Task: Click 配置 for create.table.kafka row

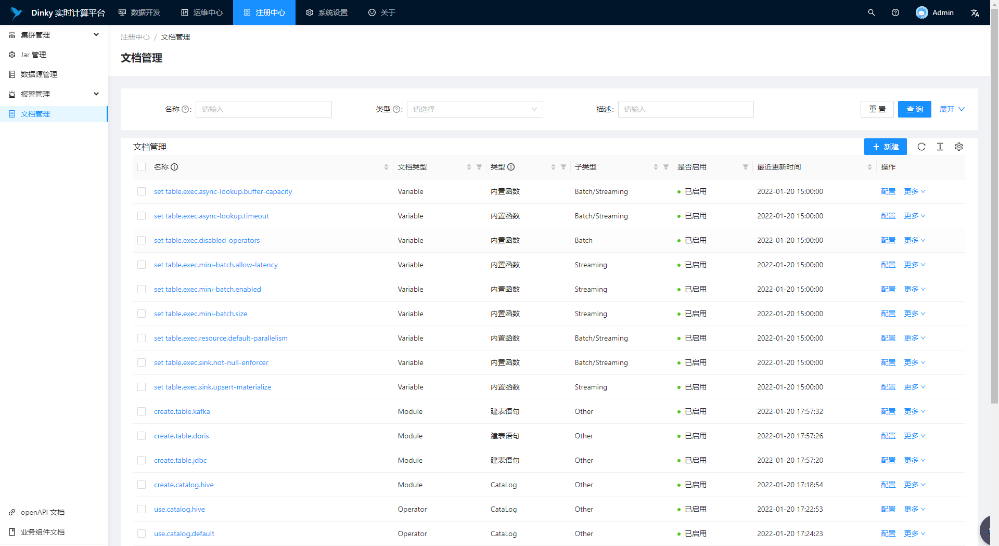Action: point(888,411)
